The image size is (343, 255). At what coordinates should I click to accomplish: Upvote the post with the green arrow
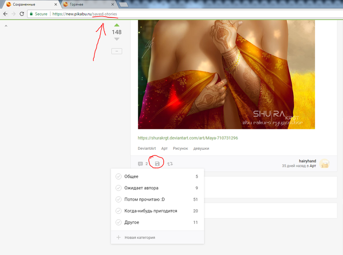click(x=117, y=25)
